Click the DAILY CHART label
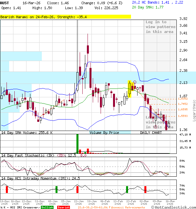 pos(151,133)
